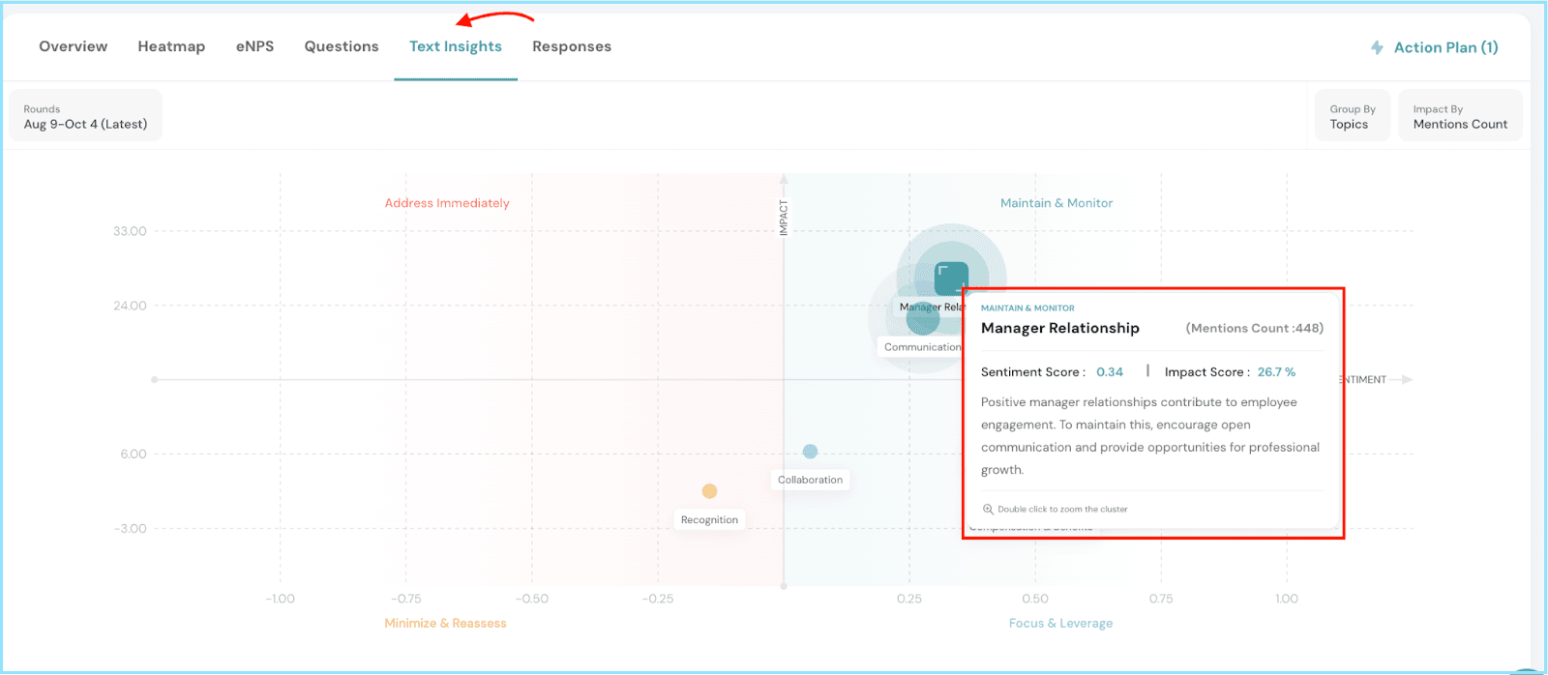Open the Heatmap tab

171,46
